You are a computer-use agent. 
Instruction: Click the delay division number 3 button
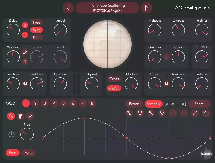[x=25, y=25]
